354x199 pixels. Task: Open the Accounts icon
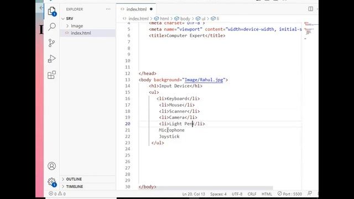51,166
